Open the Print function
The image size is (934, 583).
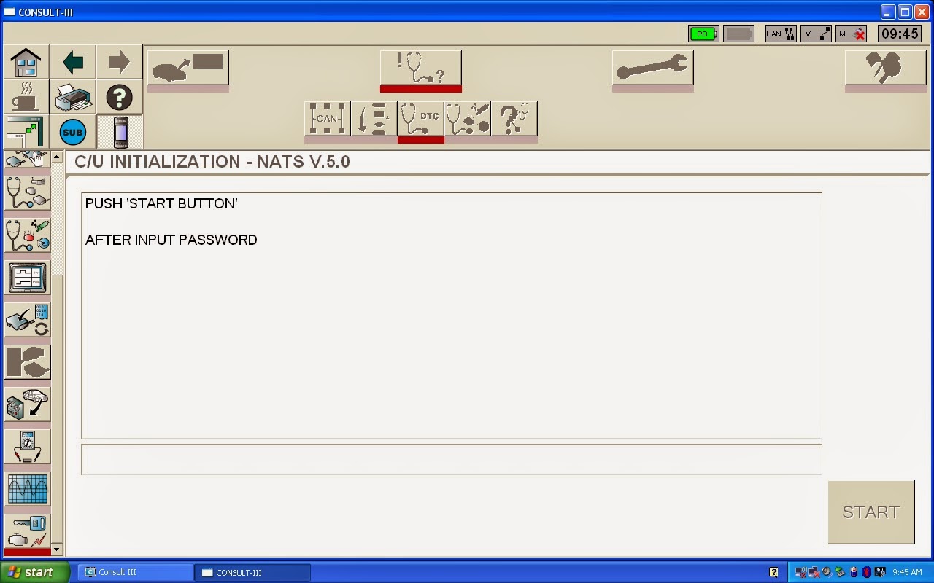[73, 96]
